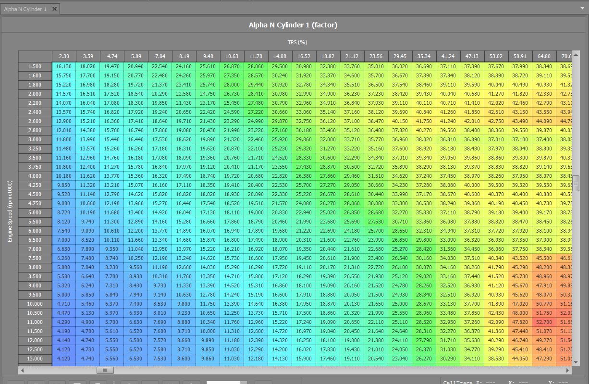Close the Alpha N Cylinder 1 tab

click(54, 9)
